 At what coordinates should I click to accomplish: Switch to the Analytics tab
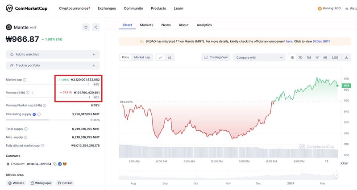pyautogui.click(x=204, y=25)
